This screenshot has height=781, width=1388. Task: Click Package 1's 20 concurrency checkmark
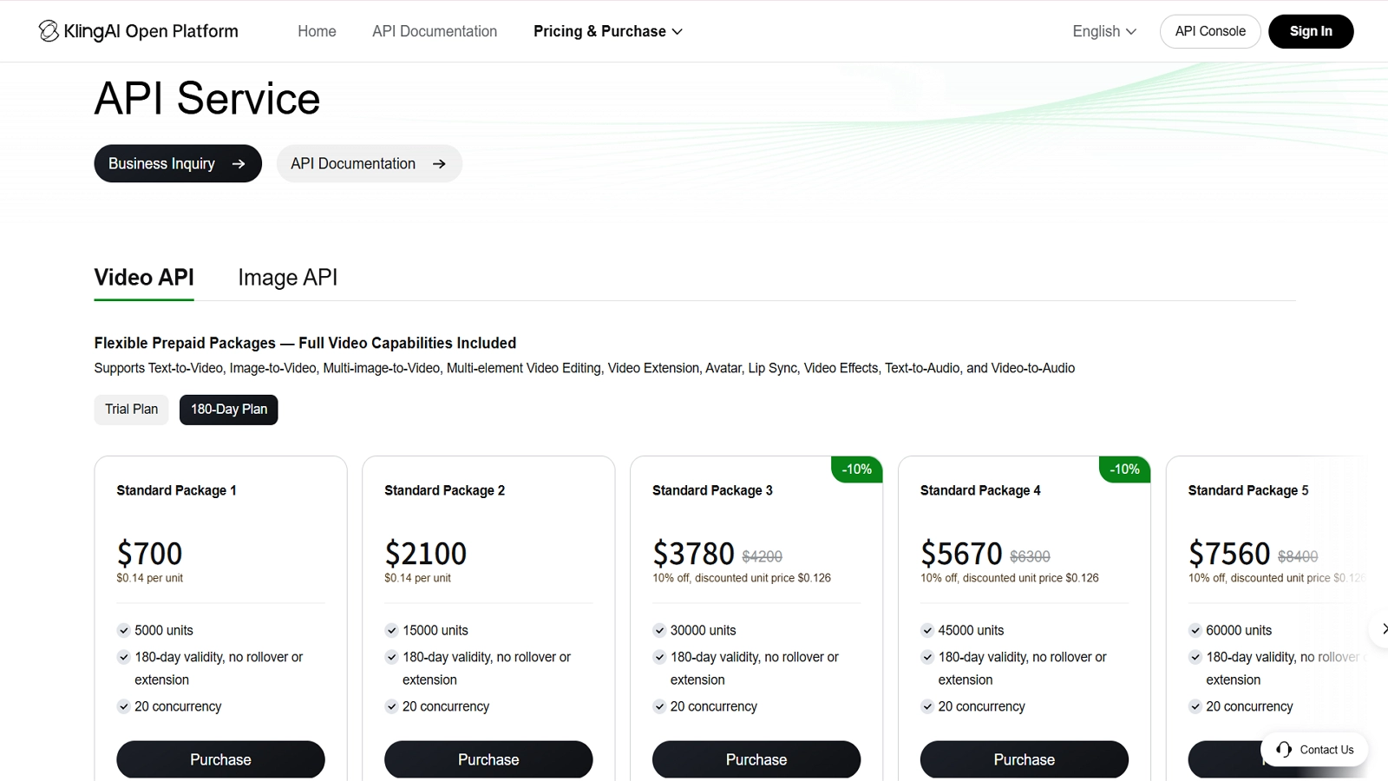coord(123,706)
